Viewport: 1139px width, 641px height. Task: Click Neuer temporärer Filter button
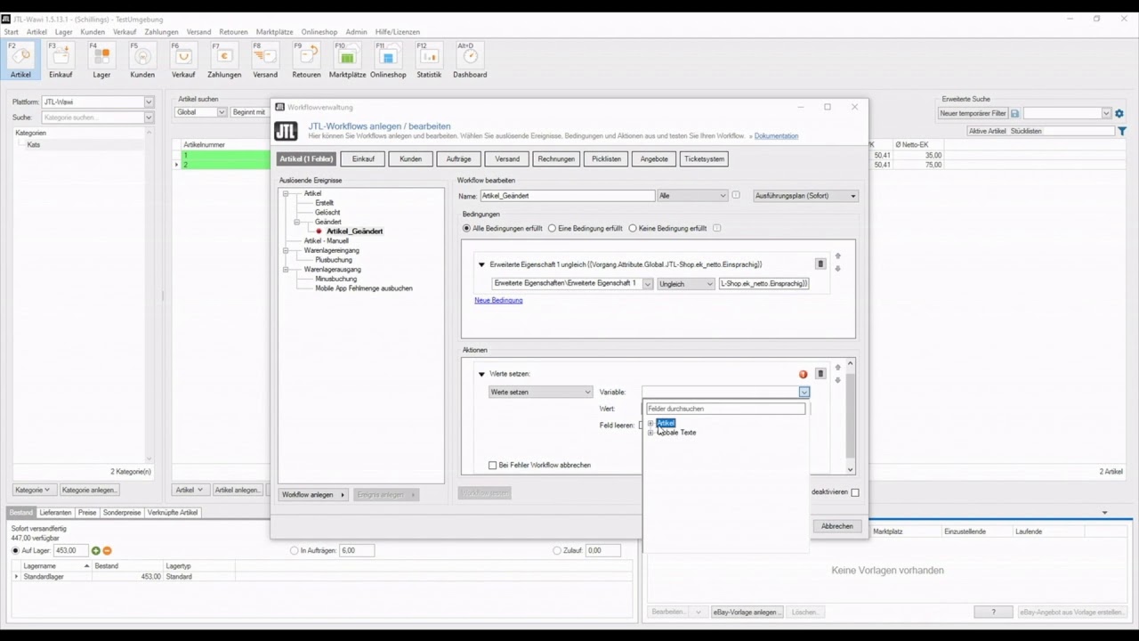(x=973, y=113)
